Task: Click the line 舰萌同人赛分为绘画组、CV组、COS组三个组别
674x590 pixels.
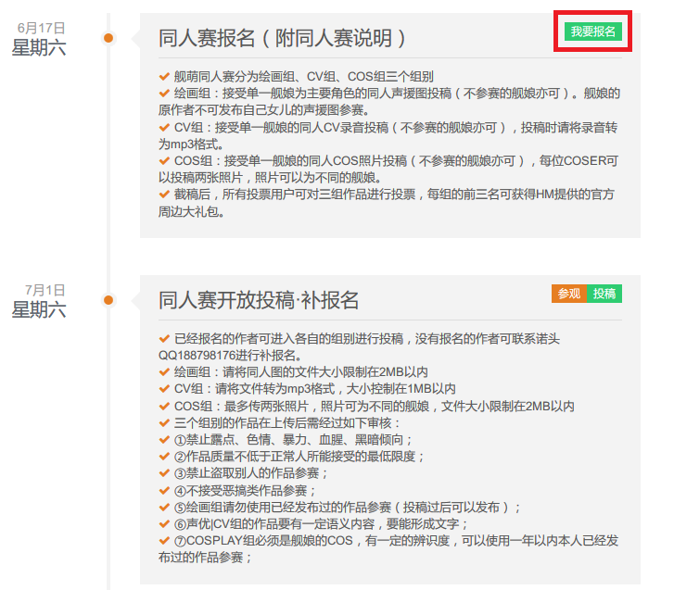Action: (x=303, y=77)
